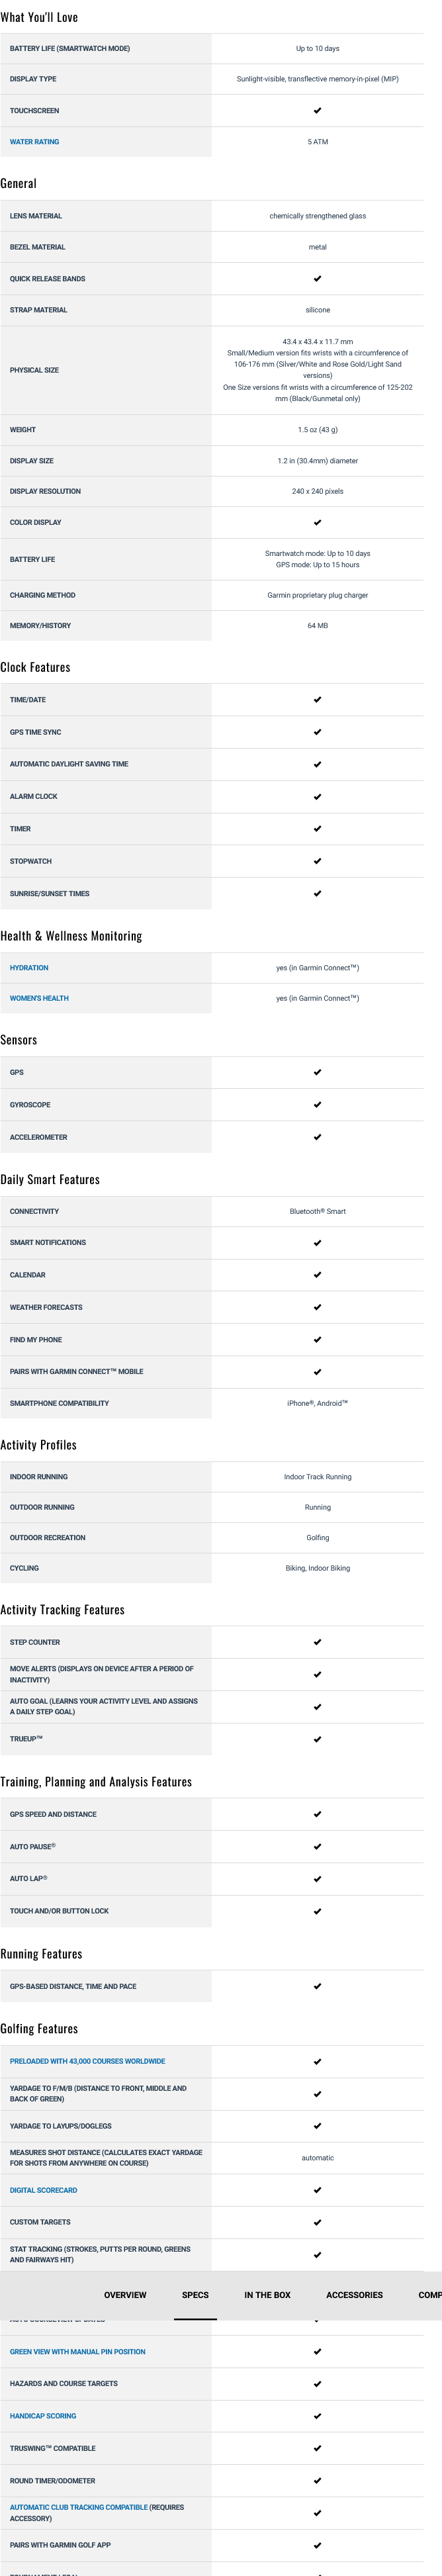This screenshot has height=2576, width=442.
Task: Click the Touchscreen checkmark icon
Action: pos(317,111)
